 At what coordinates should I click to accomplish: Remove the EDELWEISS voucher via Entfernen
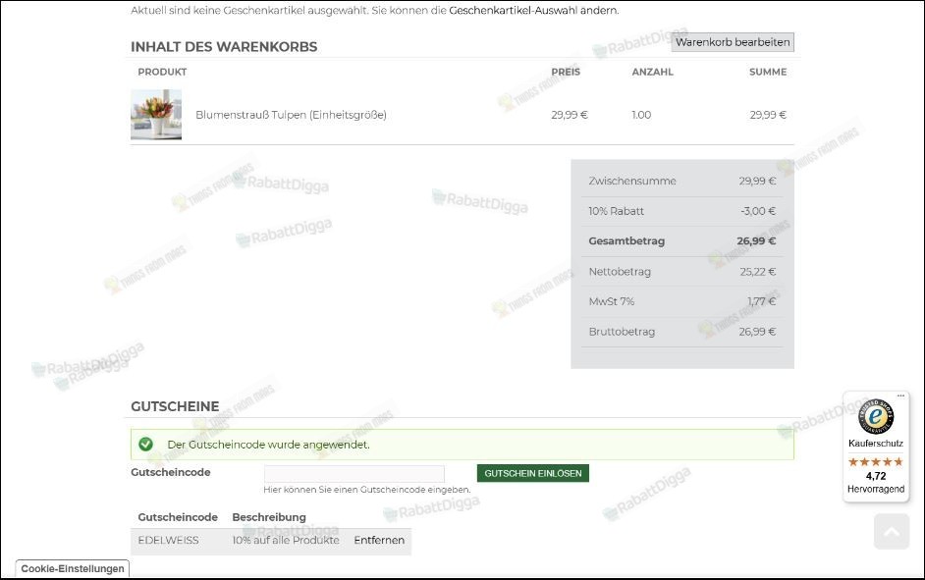379,540
